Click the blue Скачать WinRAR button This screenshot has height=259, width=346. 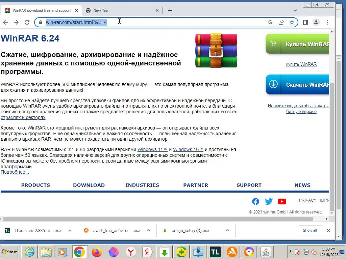pos(297,84)
